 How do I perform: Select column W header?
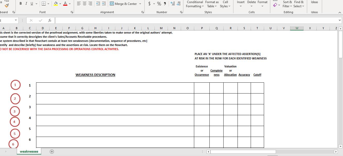(x=297, y=28)
